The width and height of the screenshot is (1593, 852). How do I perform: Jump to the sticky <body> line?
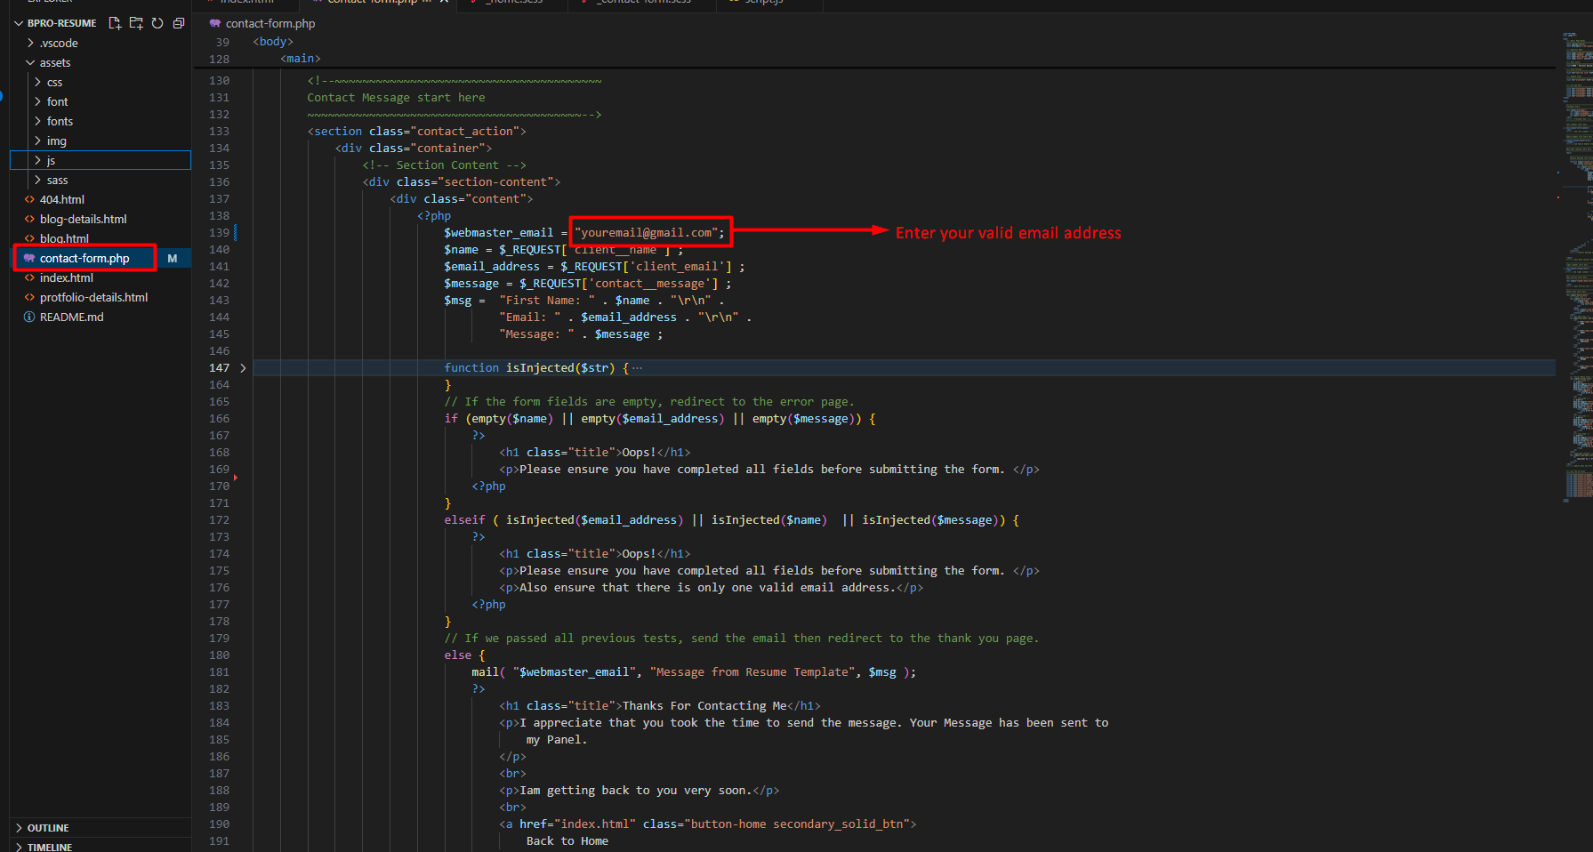273,42
